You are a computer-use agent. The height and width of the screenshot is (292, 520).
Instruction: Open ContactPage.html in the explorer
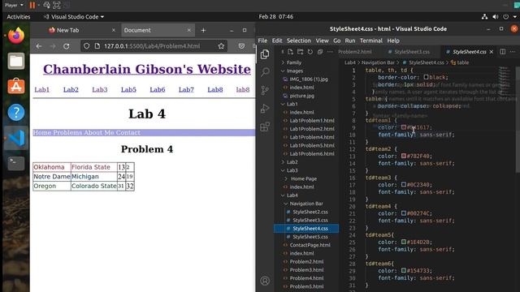(x=310, y=245)
